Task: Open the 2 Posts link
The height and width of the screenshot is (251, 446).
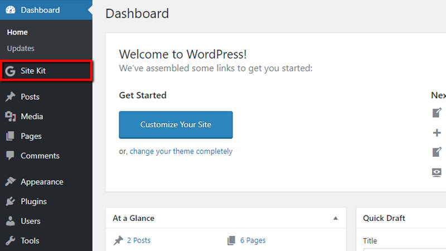Action: point(138,240)
